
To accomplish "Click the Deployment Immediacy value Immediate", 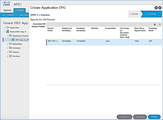I will pyautogui.click(x=66, y=41).
